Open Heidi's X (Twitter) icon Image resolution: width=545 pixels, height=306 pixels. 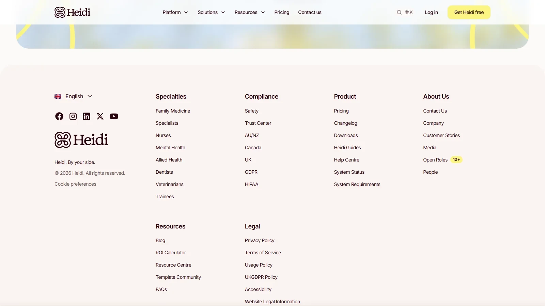tap(100, 116)
